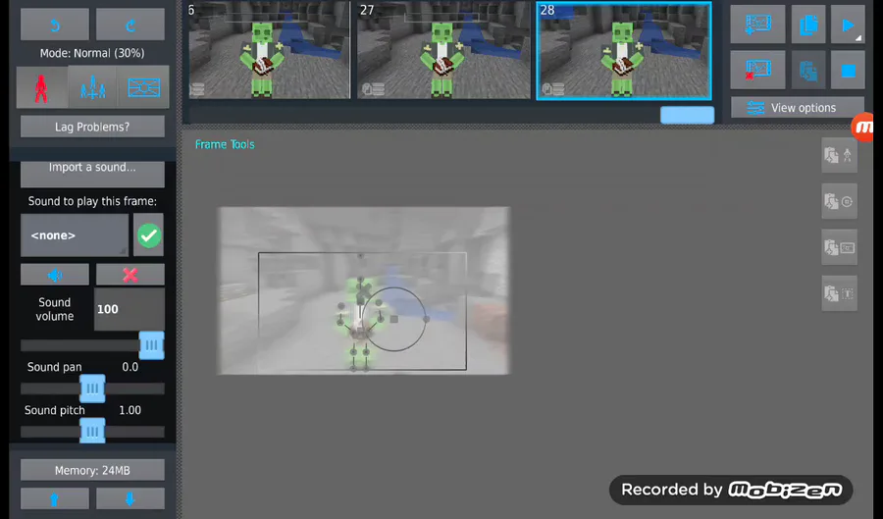
Task: Click the Sound pitch slider handle
Action: pos(92,431)
